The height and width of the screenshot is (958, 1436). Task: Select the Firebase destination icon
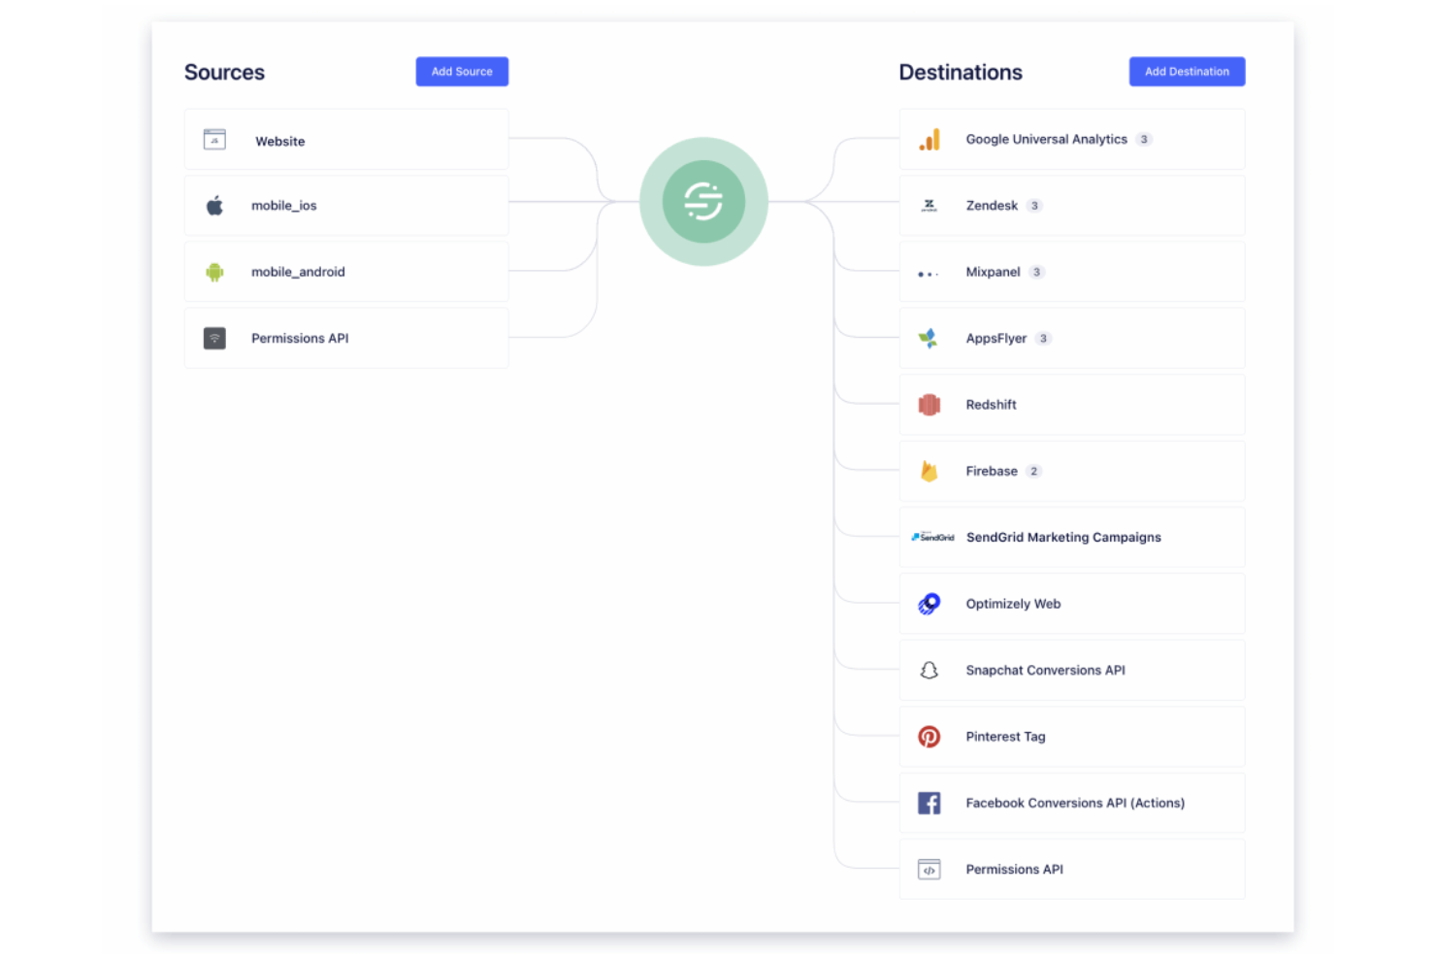click(930, 471)
